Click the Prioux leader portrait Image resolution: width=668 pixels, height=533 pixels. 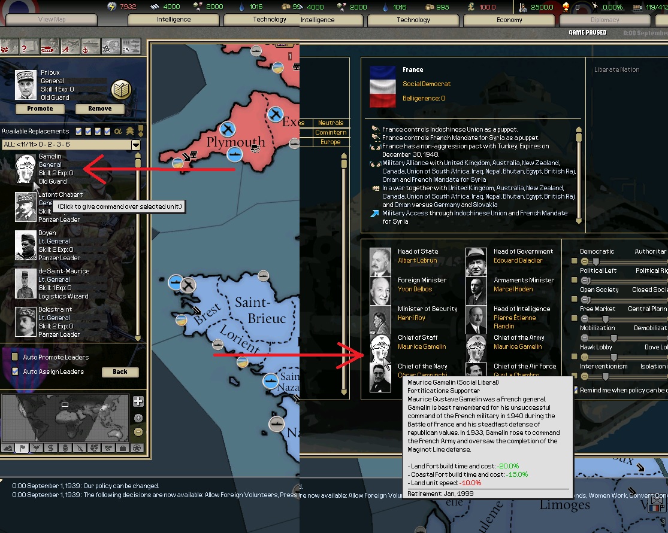pyautogui.click(x=26, y=85)
